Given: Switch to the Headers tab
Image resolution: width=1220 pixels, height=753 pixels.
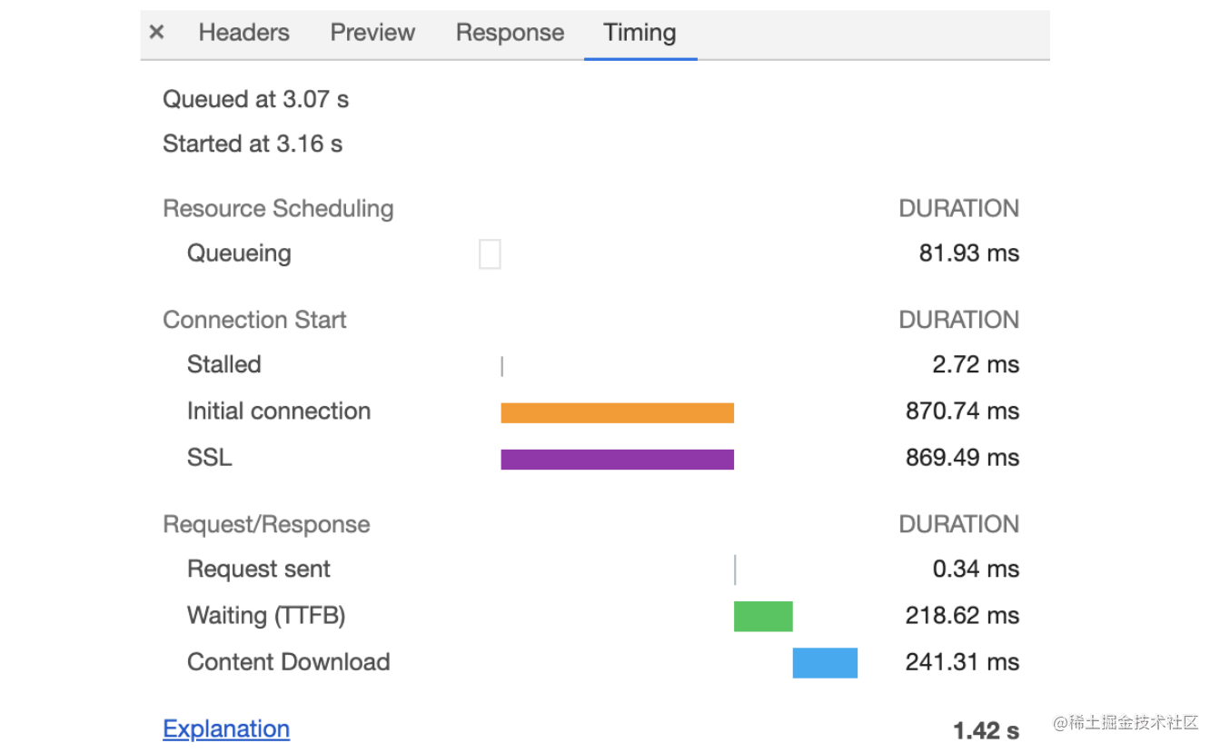Looking at the screenshot, I should click(243, 33).
